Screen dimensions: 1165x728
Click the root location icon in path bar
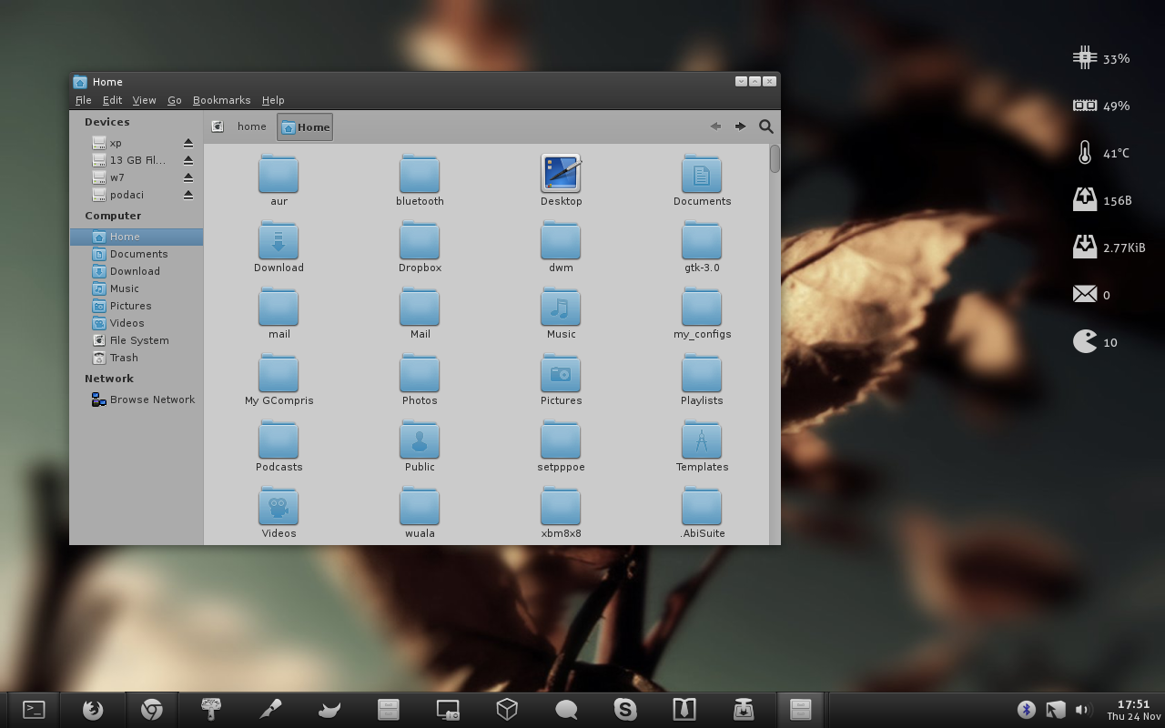coord(218,126)
